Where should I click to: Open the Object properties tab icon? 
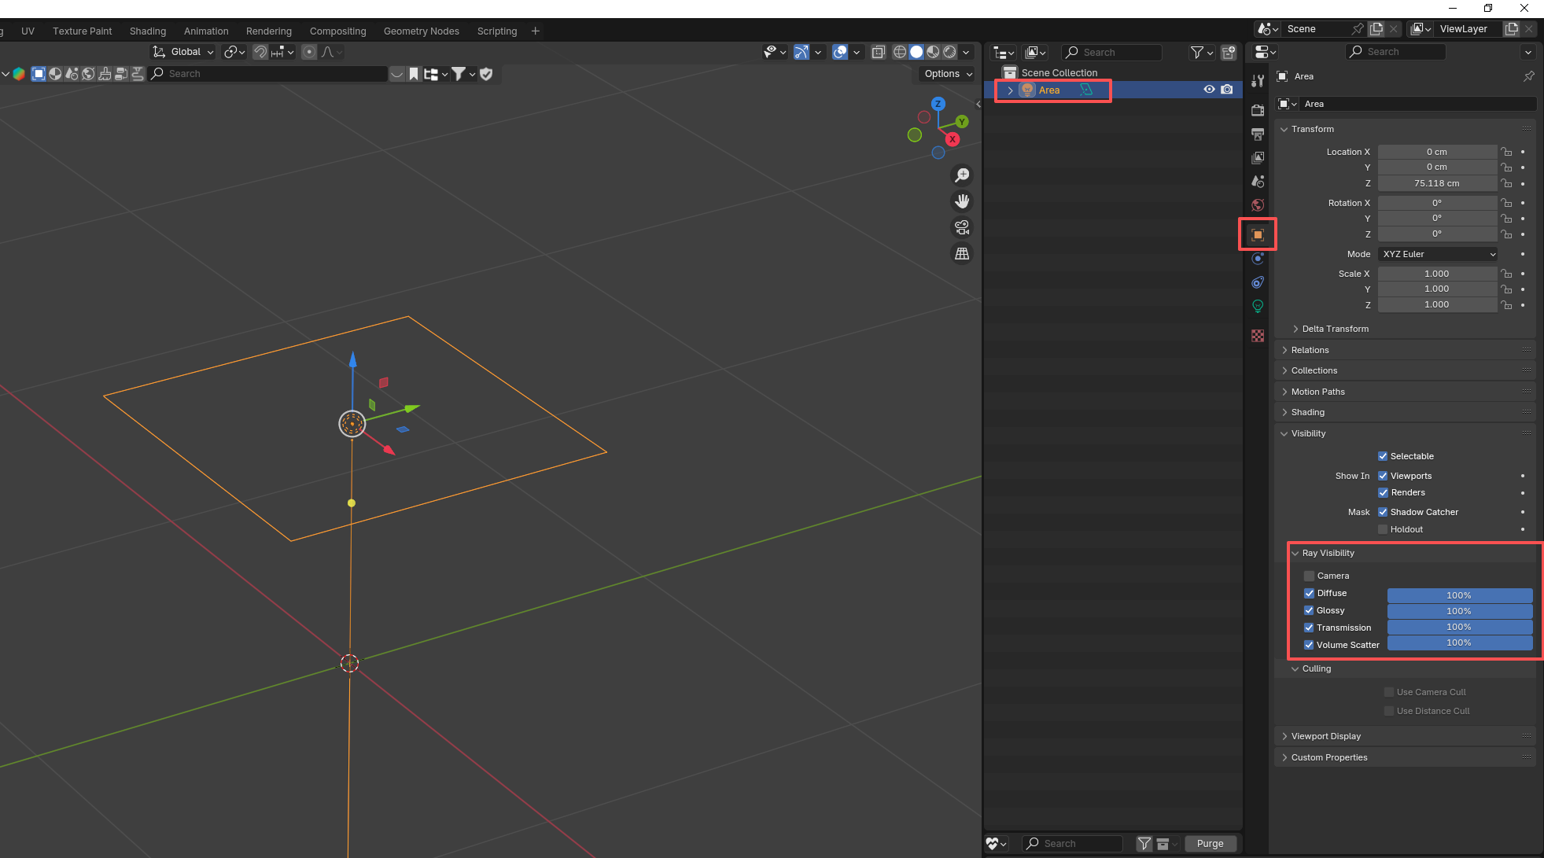click(1258, 234)
